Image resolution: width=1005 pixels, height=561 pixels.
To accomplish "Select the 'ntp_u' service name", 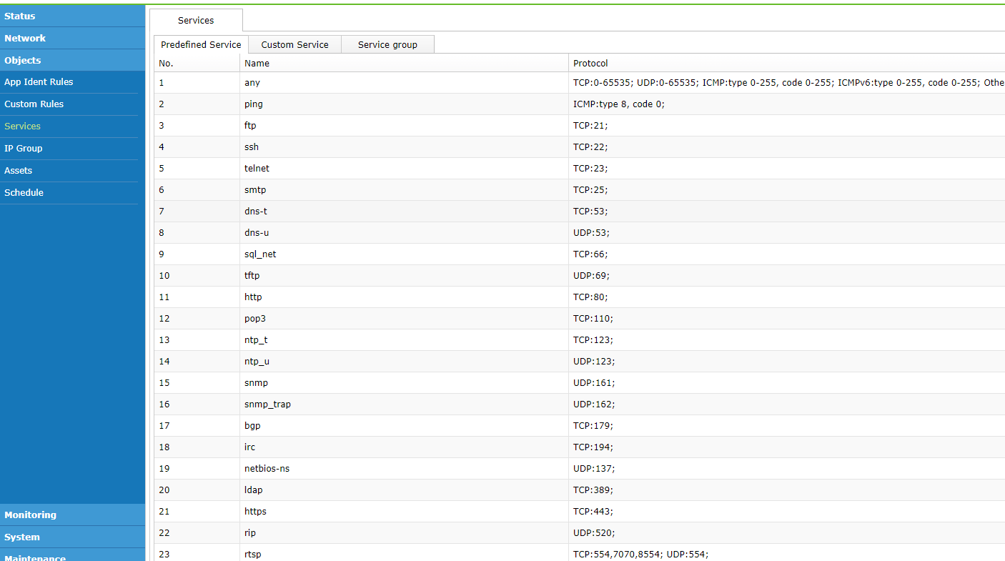I will (x=257, y=362).
